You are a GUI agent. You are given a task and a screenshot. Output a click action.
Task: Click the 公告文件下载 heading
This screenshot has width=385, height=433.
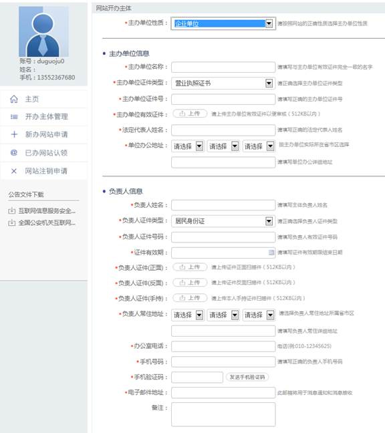[x=26, y=194]
